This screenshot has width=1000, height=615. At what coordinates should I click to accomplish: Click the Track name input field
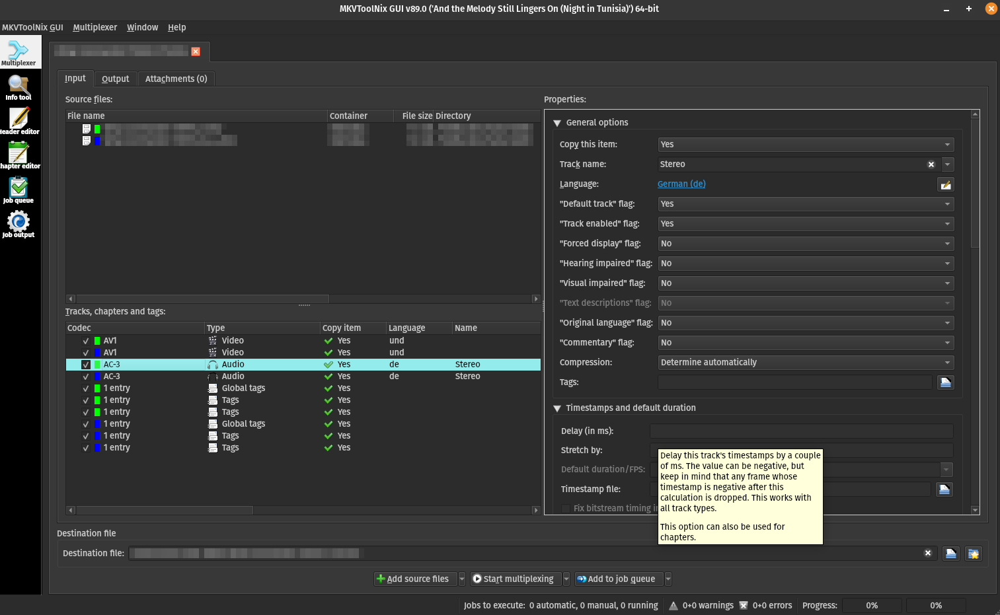pyautogui.click(x=790, y=164)
